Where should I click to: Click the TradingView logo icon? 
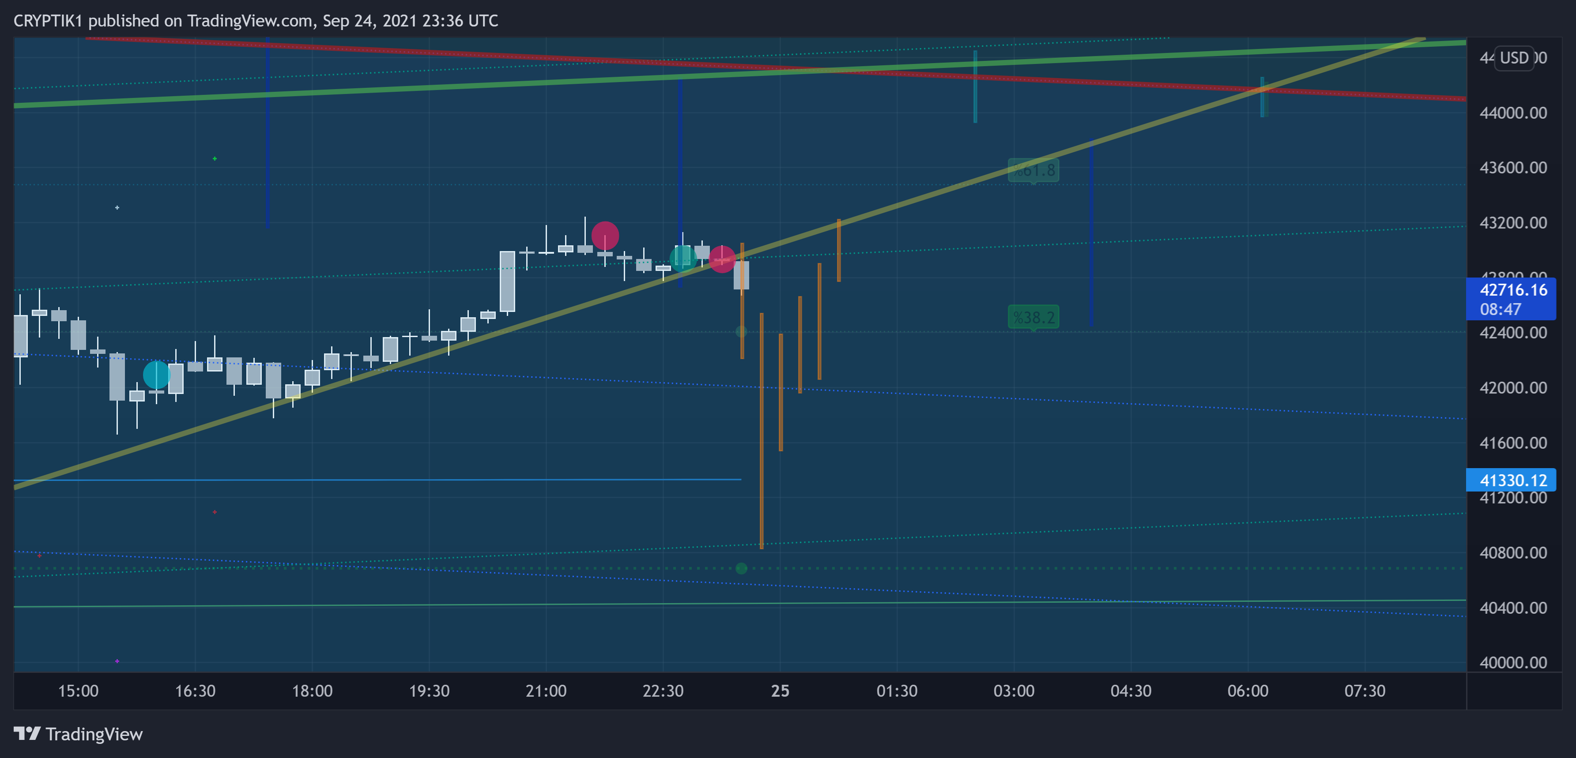tap(27, 733)
